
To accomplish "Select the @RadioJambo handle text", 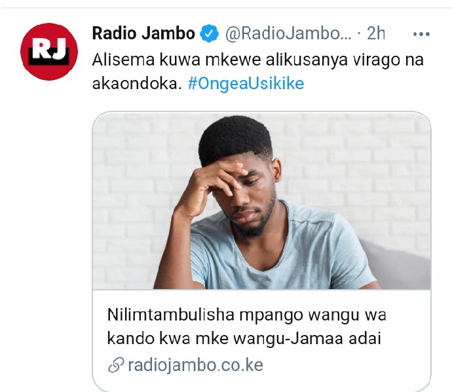I will coord(288,33).
